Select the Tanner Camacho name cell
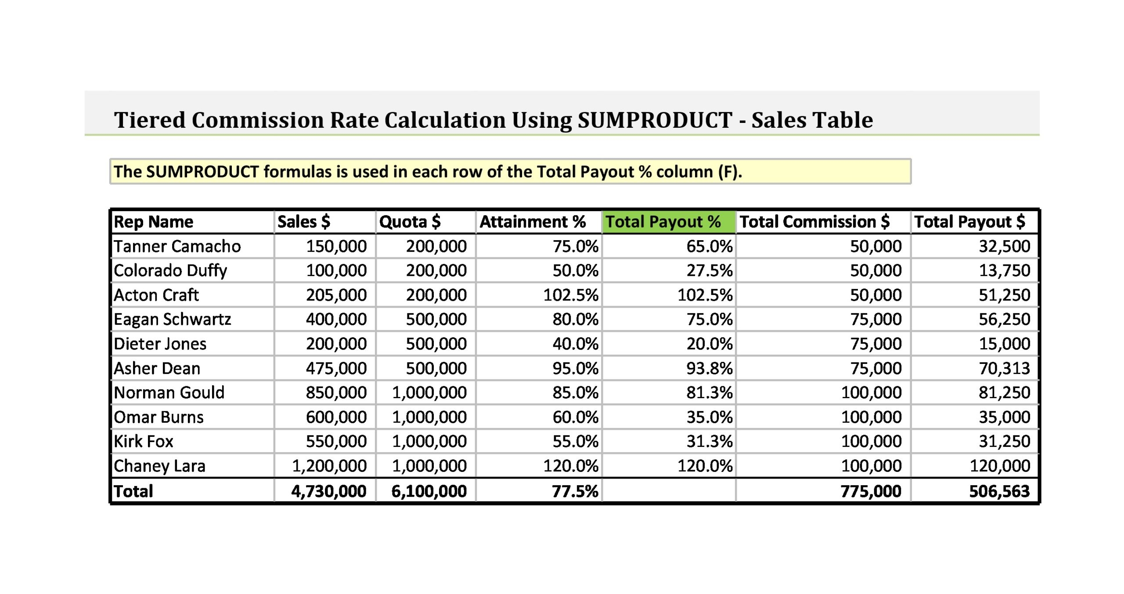 [192, 246]
